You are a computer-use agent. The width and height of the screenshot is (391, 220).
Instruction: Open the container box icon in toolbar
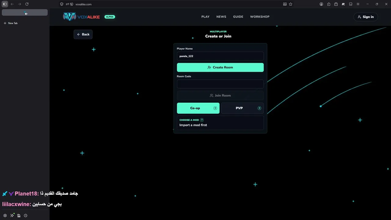pyautogui.click(x=336, y=4)
